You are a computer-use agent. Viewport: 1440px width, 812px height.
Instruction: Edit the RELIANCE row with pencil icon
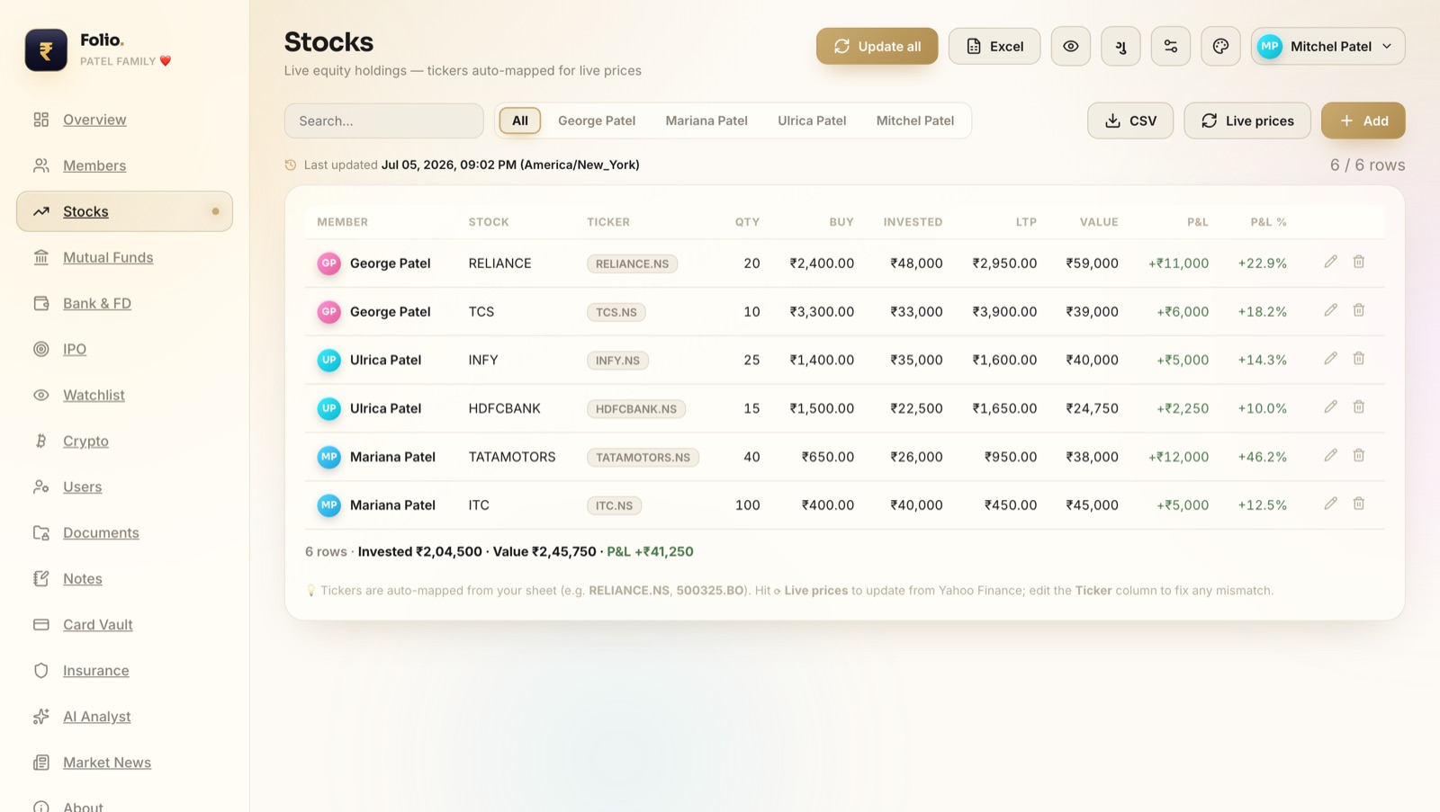coord(1330,262)
